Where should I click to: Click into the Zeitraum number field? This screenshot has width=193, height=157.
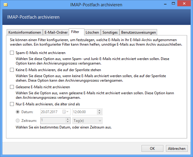[52, 120]
